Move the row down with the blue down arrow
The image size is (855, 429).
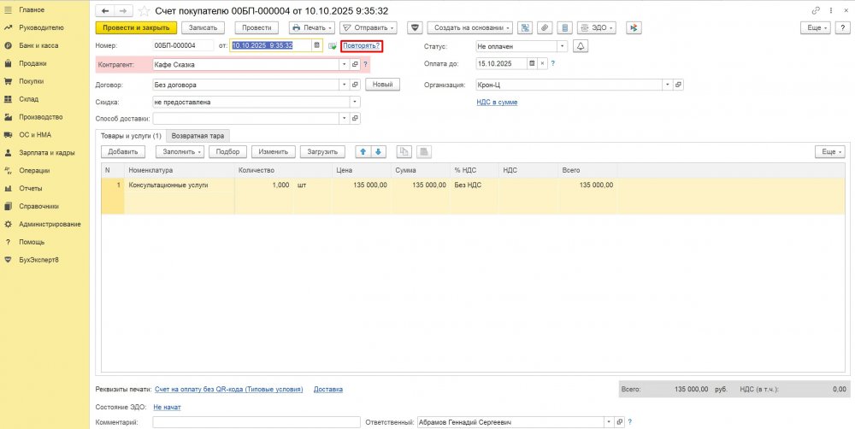379,151
